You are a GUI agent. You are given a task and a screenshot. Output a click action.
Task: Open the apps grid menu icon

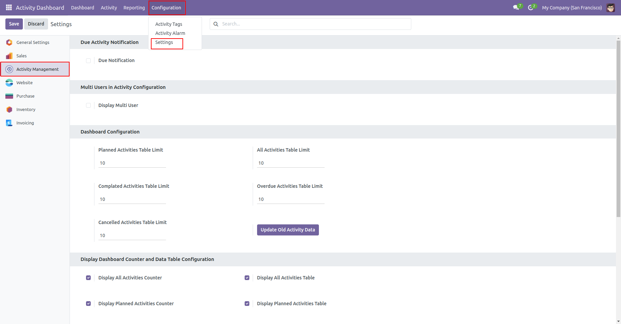pos(9,7)
